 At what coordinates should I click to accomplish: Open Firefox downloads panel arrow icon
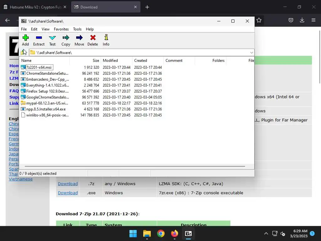tap(302, 20)
